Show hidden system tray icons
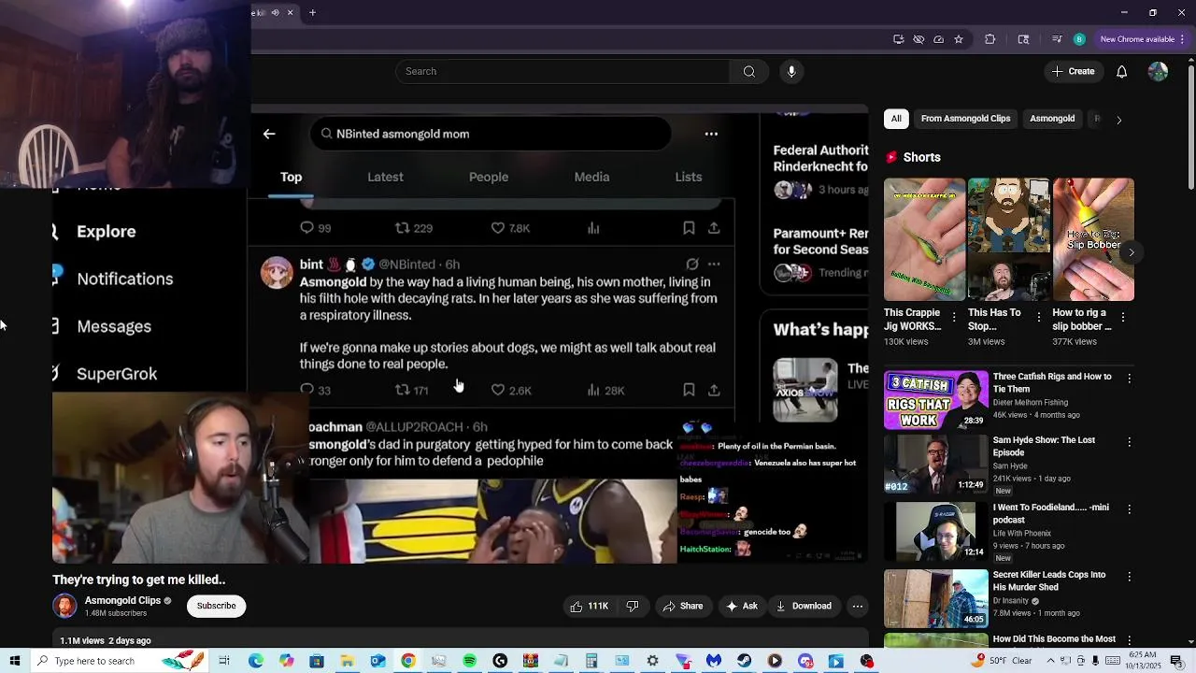Image resolution: width=1196 pixels, height=673 pixels. click(x=1051, y=661)
